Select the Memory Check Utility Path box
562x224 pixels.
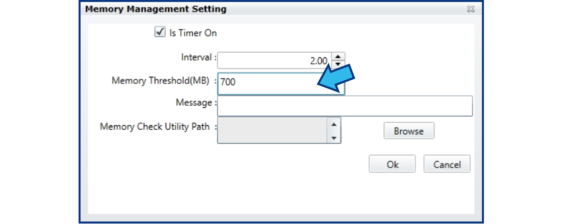coord(273,131)
